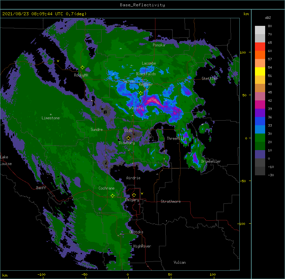The height and width of the screenshot is (279, 285).
Task: Click the Cochrane label
Action: click(x=106, y=188)
